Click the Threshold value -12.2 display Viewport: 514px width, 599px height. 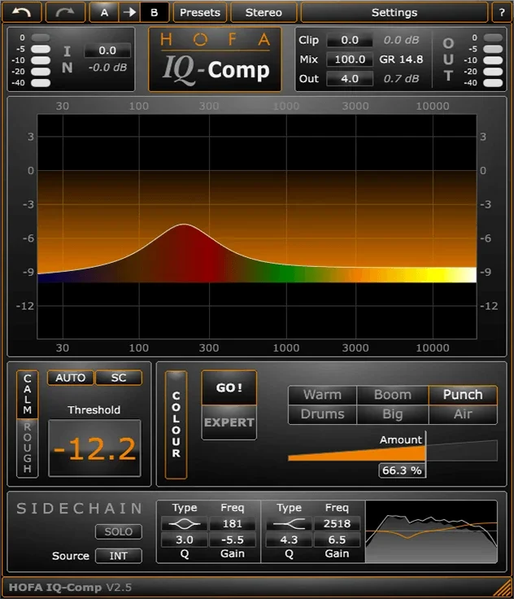click(x=94, y=448)
